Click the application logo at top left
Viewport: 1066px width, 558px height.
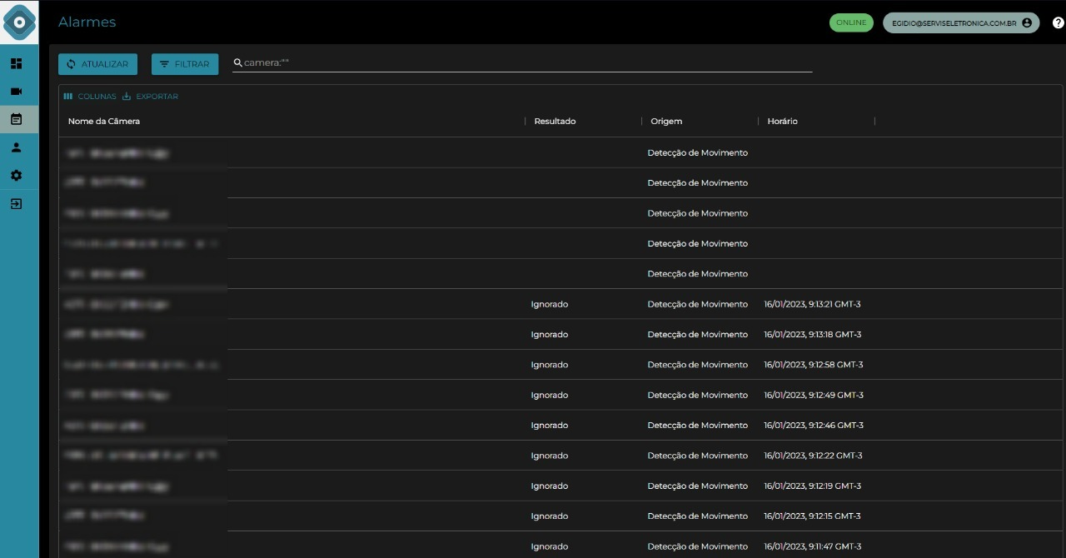tap(19, 22)
